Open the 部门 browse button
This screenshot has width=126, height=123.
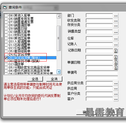[x=116, y=15]
